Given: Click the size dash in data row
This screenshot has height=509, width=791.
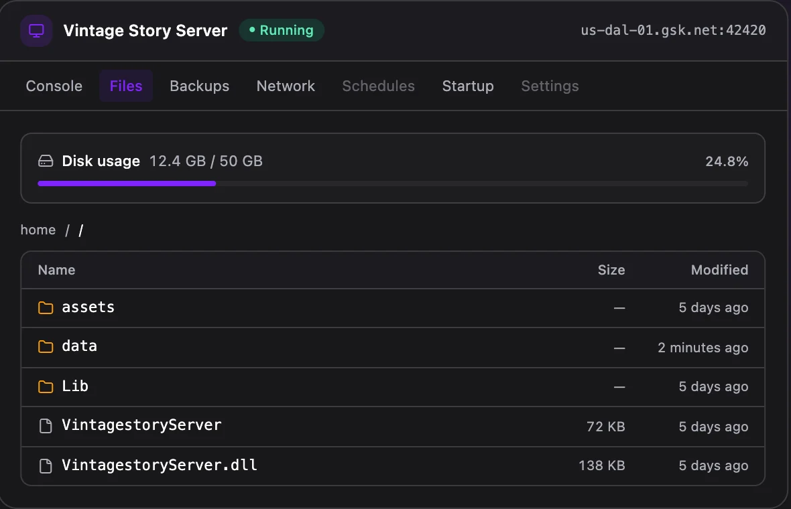Looking at the screenshot, I should 619,348.
